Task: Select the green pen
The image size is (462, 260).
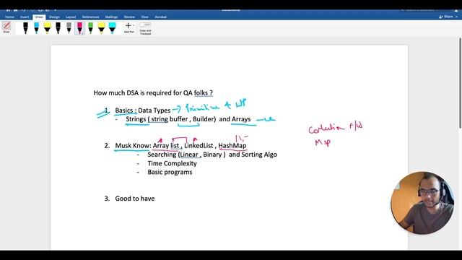Action: tap(90, 28)
